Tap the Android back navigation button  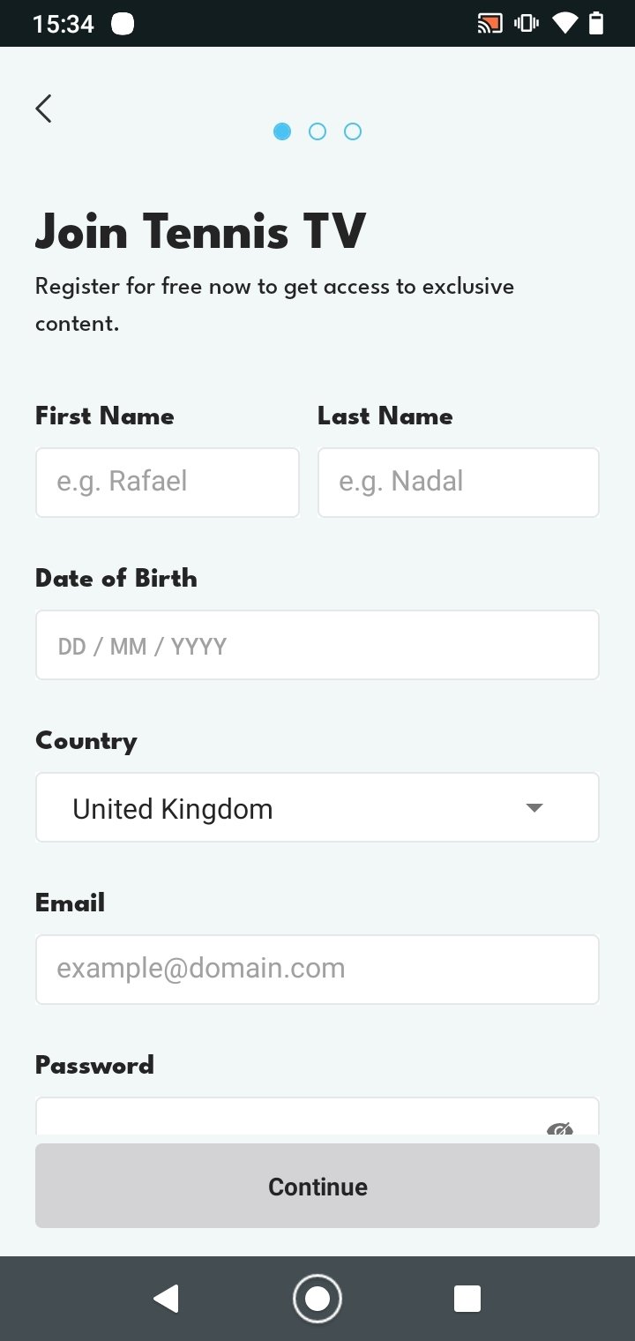[x=166, y=1299]
